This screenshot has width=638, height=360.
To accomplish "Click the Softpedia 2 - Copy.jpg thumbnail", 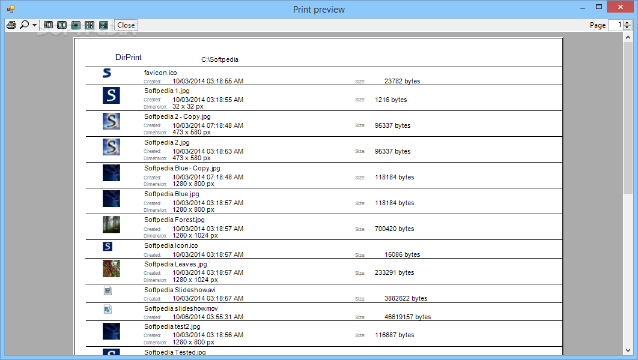I will click(111, 121).
